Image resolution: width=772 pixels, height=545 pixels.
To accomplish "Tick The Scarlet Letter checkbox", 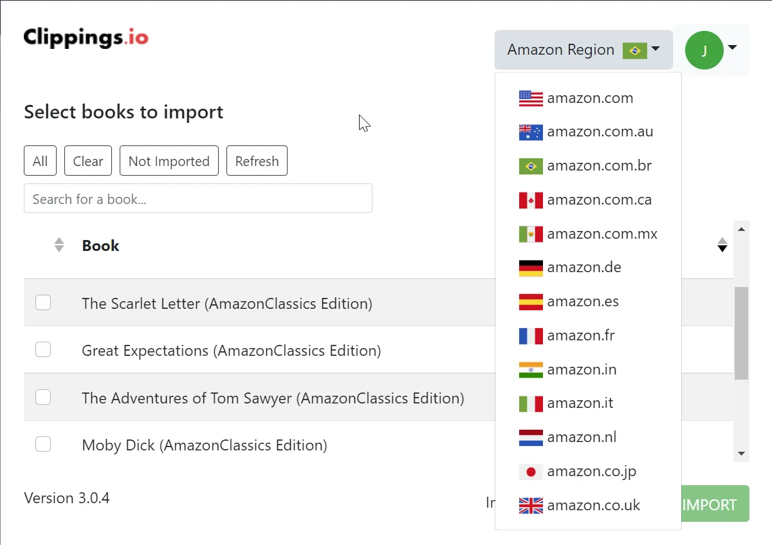I will [43, 302].
